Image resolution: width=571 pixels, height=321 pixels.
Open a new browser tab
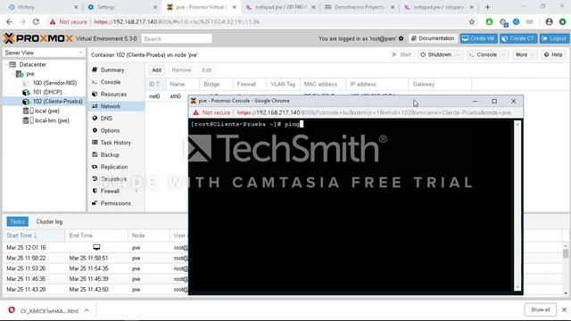pos(487,7)
